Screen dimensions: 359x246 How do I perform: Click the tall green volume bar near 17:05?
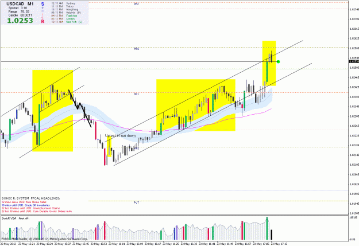[x=267, y=228]
